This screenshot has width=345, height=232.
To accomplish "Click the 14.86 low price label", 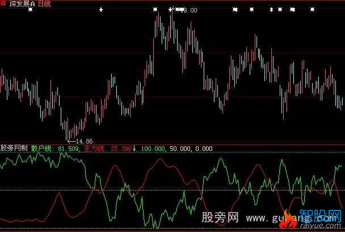I will click(x=85, y=141).
